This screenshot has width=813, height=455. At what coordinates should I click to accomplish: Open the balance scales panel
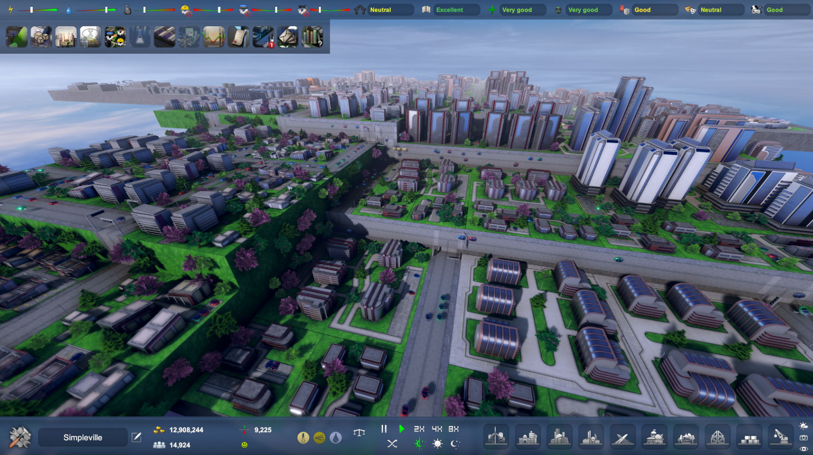[359, 432]
